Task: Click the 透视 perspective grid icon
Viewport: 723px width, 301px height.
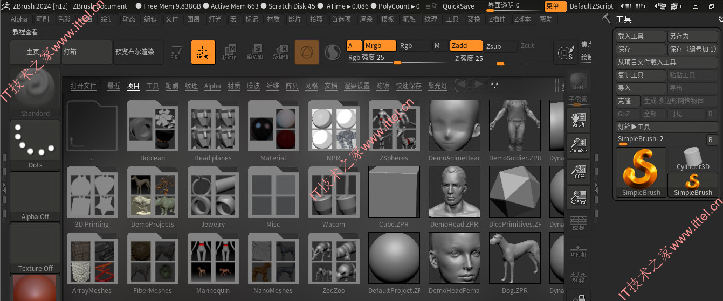Action: coord(579,223)
